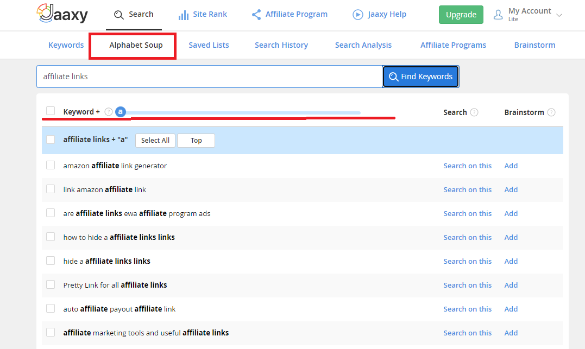
Task: Click the My Account user icon
Action: (x=498, y=15)
